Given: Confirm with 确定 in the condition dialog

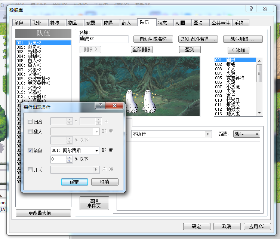Looking at the screenshot, I should pos(74,182).
